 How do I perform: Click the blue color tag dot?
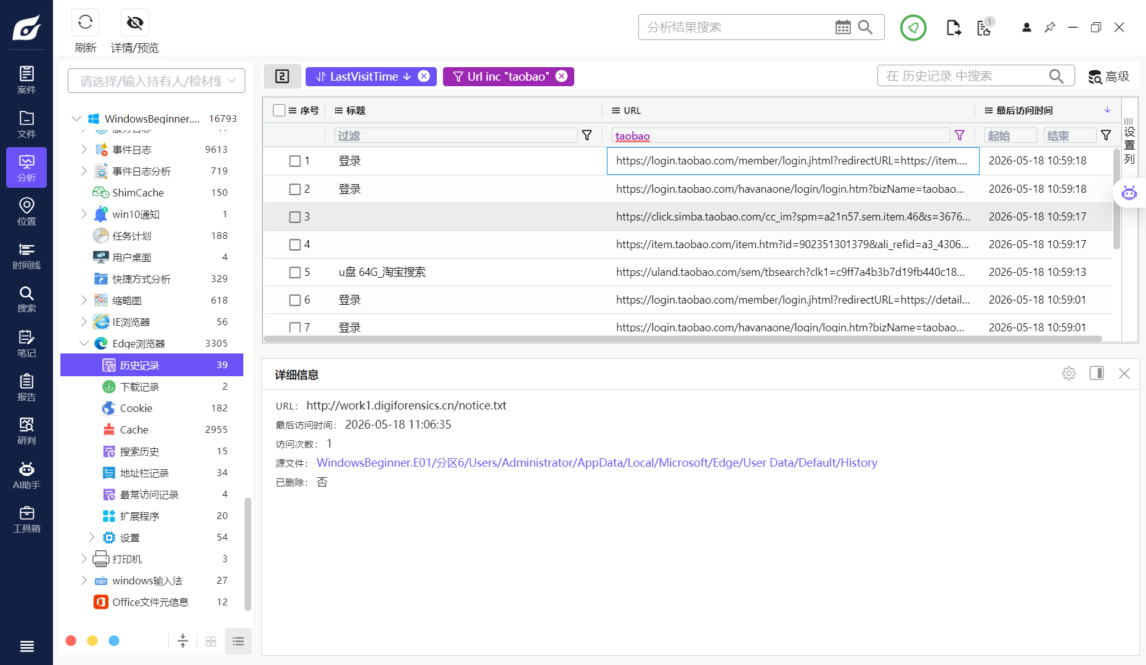point(114,641)
